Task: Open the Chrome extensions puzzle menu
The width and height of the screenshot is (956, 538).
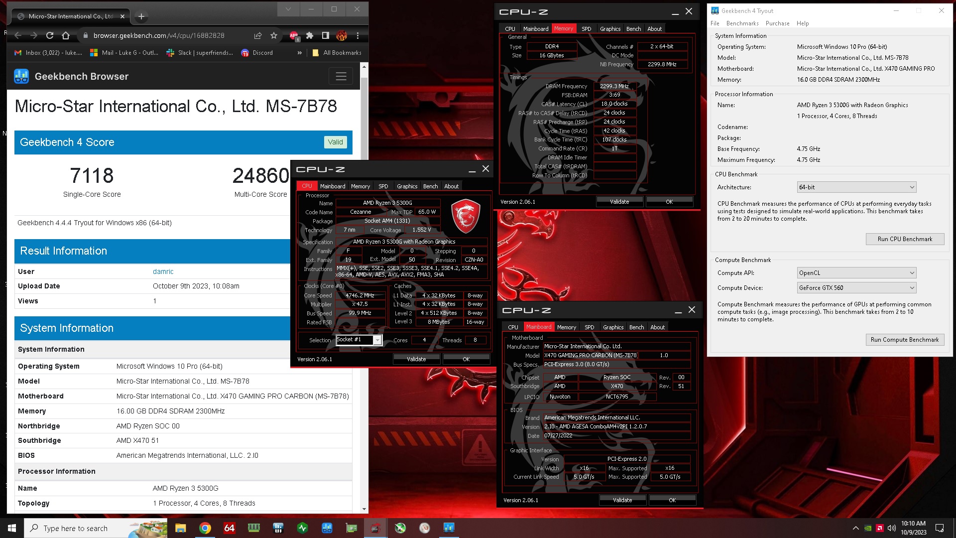Action: pos(310,35)
